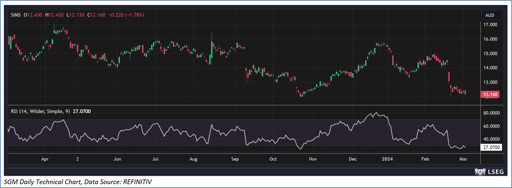Click the LSEG logo icon

point(480,172)
